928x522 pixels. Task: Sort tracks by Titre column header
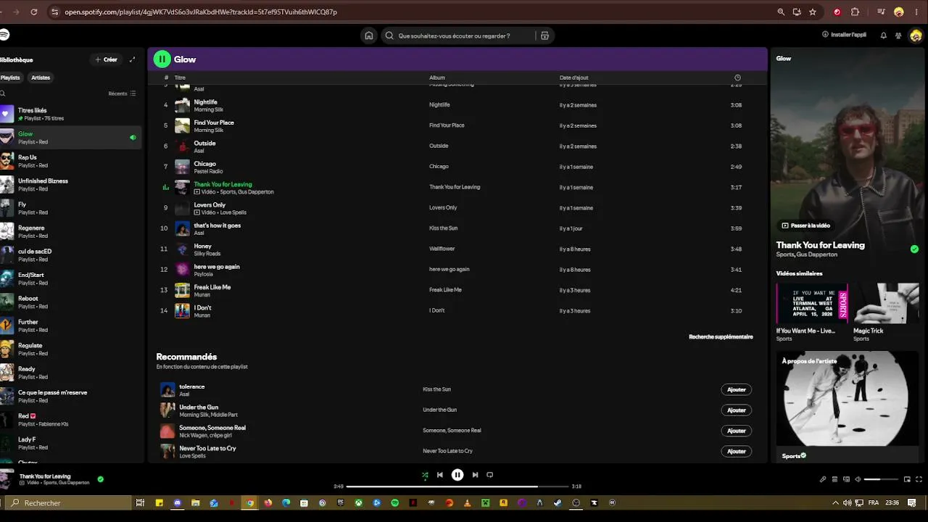180,78
